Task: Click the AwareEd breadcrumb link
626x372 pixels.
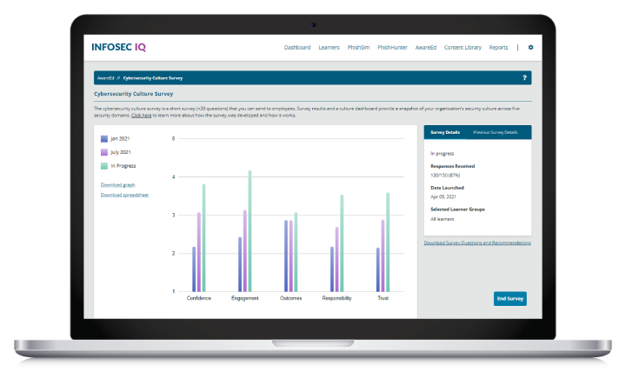Action: tap(105, 77)
